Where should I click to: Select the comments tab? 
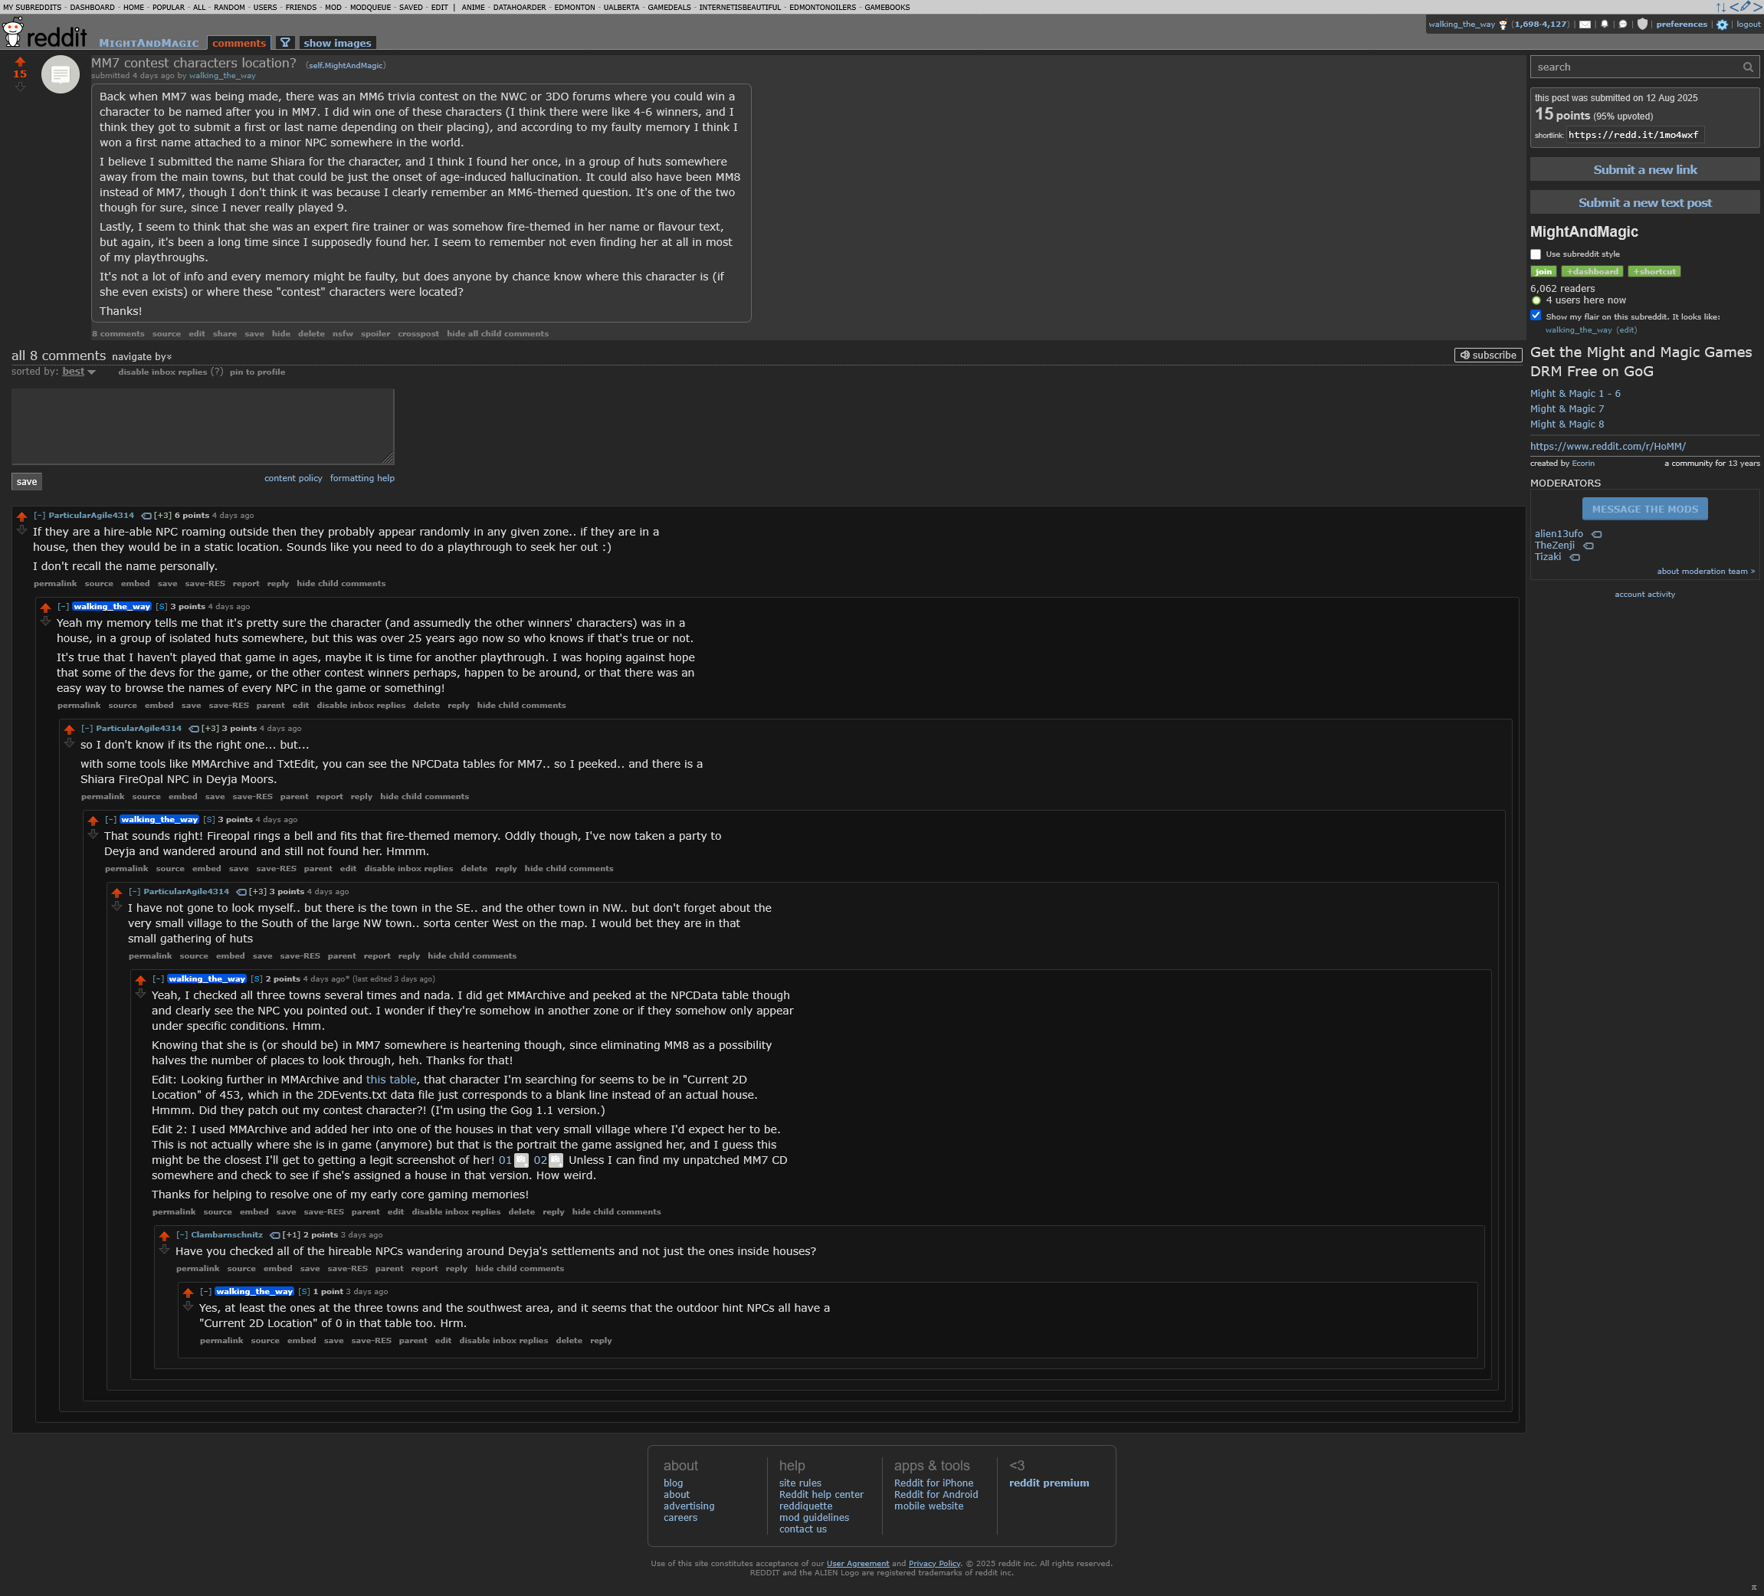(x=239, y=43)
